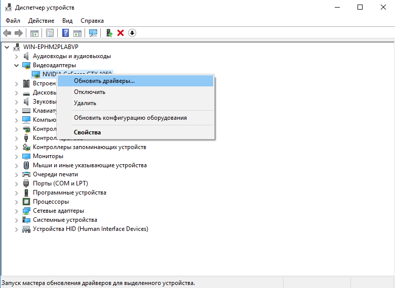
Task: Collapse the Видеоадаптеры category
Action: [17, 65]
